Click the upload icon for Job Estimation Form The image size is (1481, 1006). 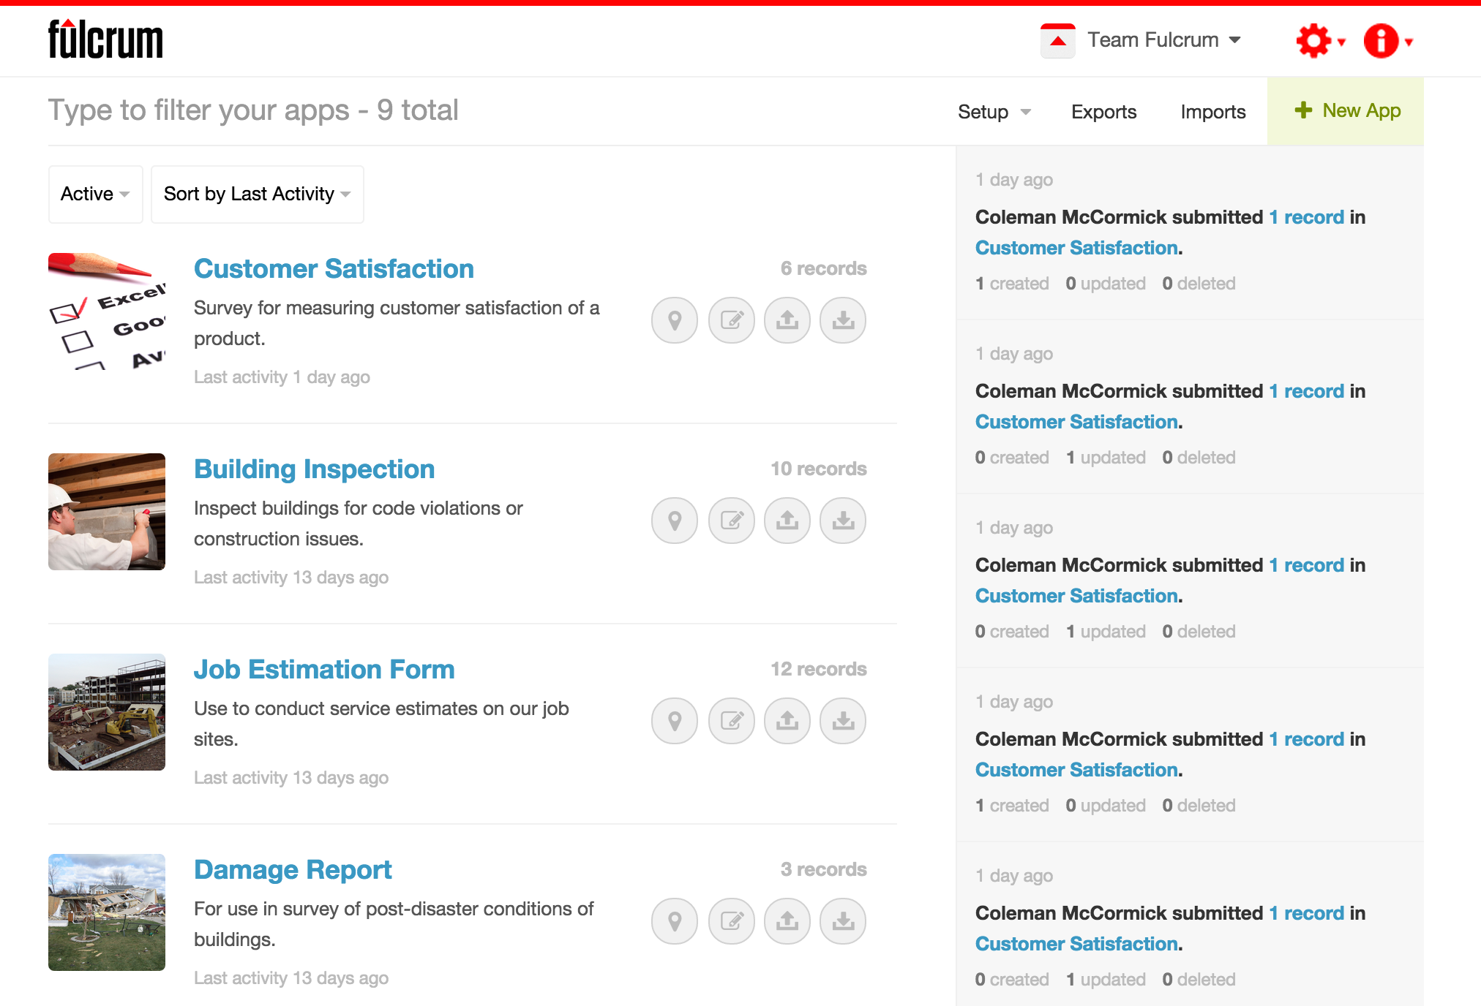(787, 719)
